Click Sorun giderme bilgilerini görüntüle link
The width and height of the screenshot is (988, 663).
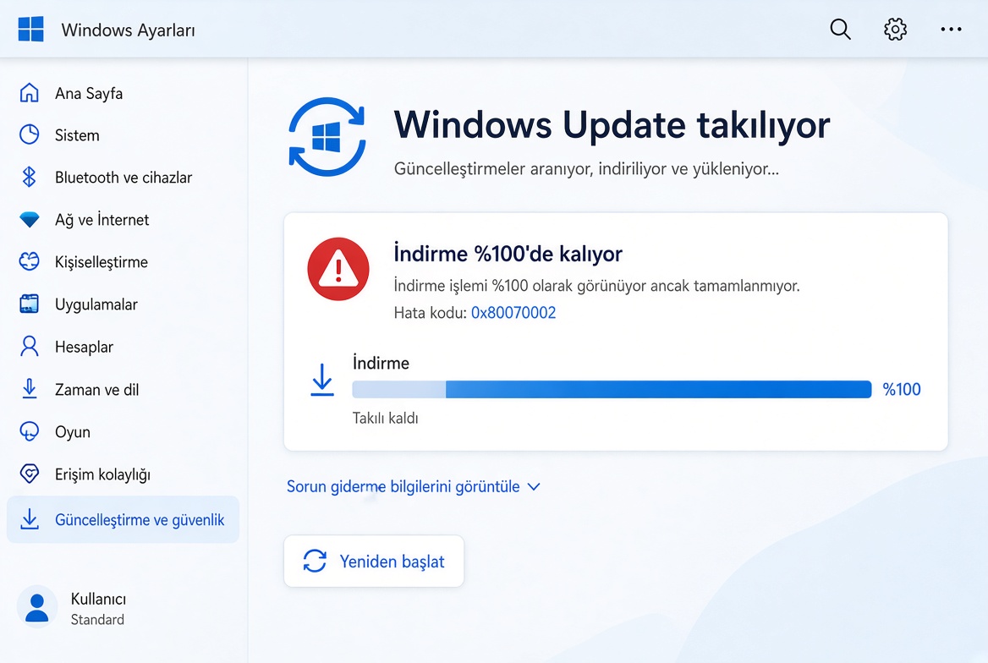tap(403, 486)
